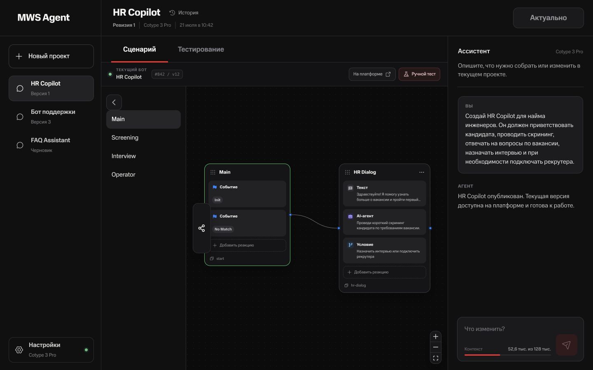Click the context usage progress bar
Screen dimensions: 593x370
pyautogui.click(x=508, y=355)
